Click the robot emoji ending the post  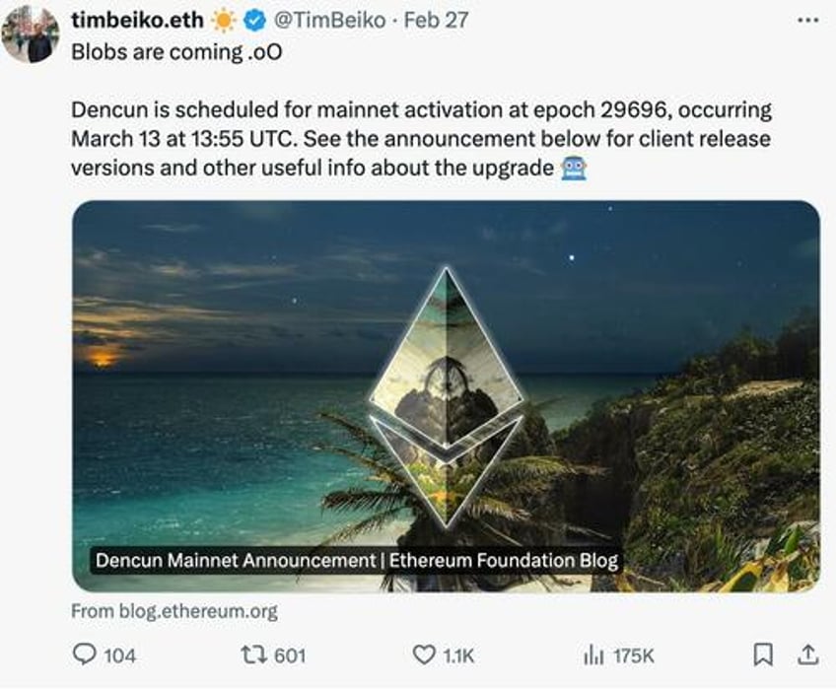click(x=574, y=169)
